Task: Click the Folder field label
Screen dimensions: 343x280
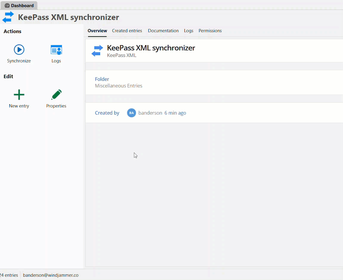Action: 102,79
